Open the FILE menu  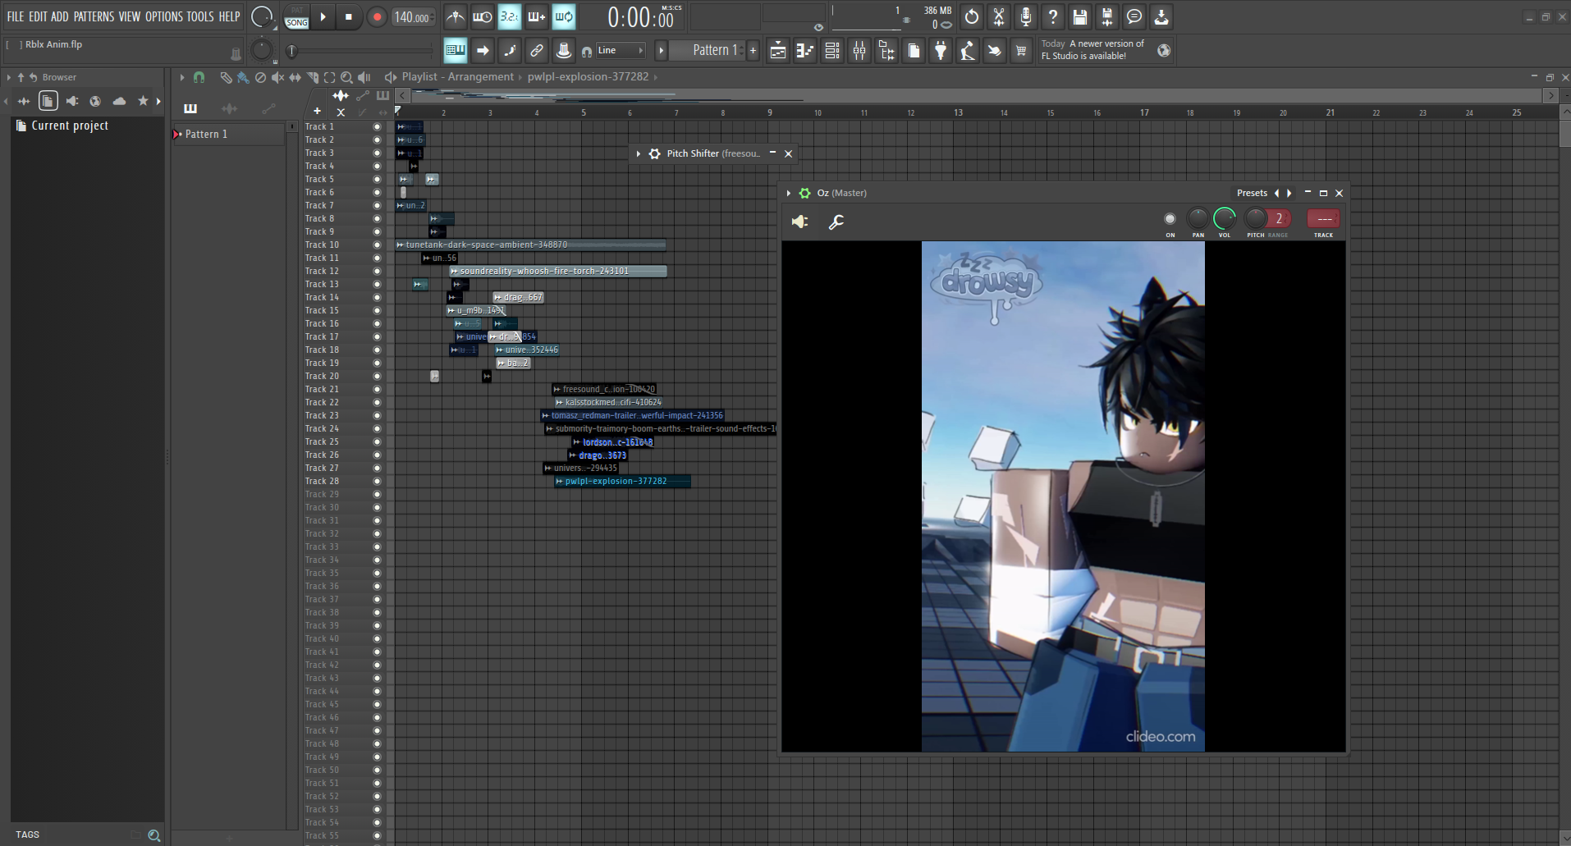(x=16, y=16)
